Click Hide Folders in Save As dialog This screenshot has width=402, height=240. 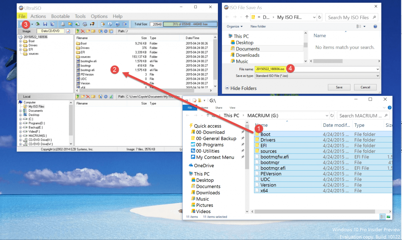pyautogui.click(x=241, y=88)
